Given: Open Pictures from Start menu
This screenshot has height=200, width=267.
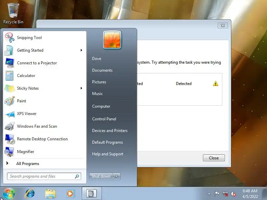Looking at the screenshot, I should coord(99,82).
